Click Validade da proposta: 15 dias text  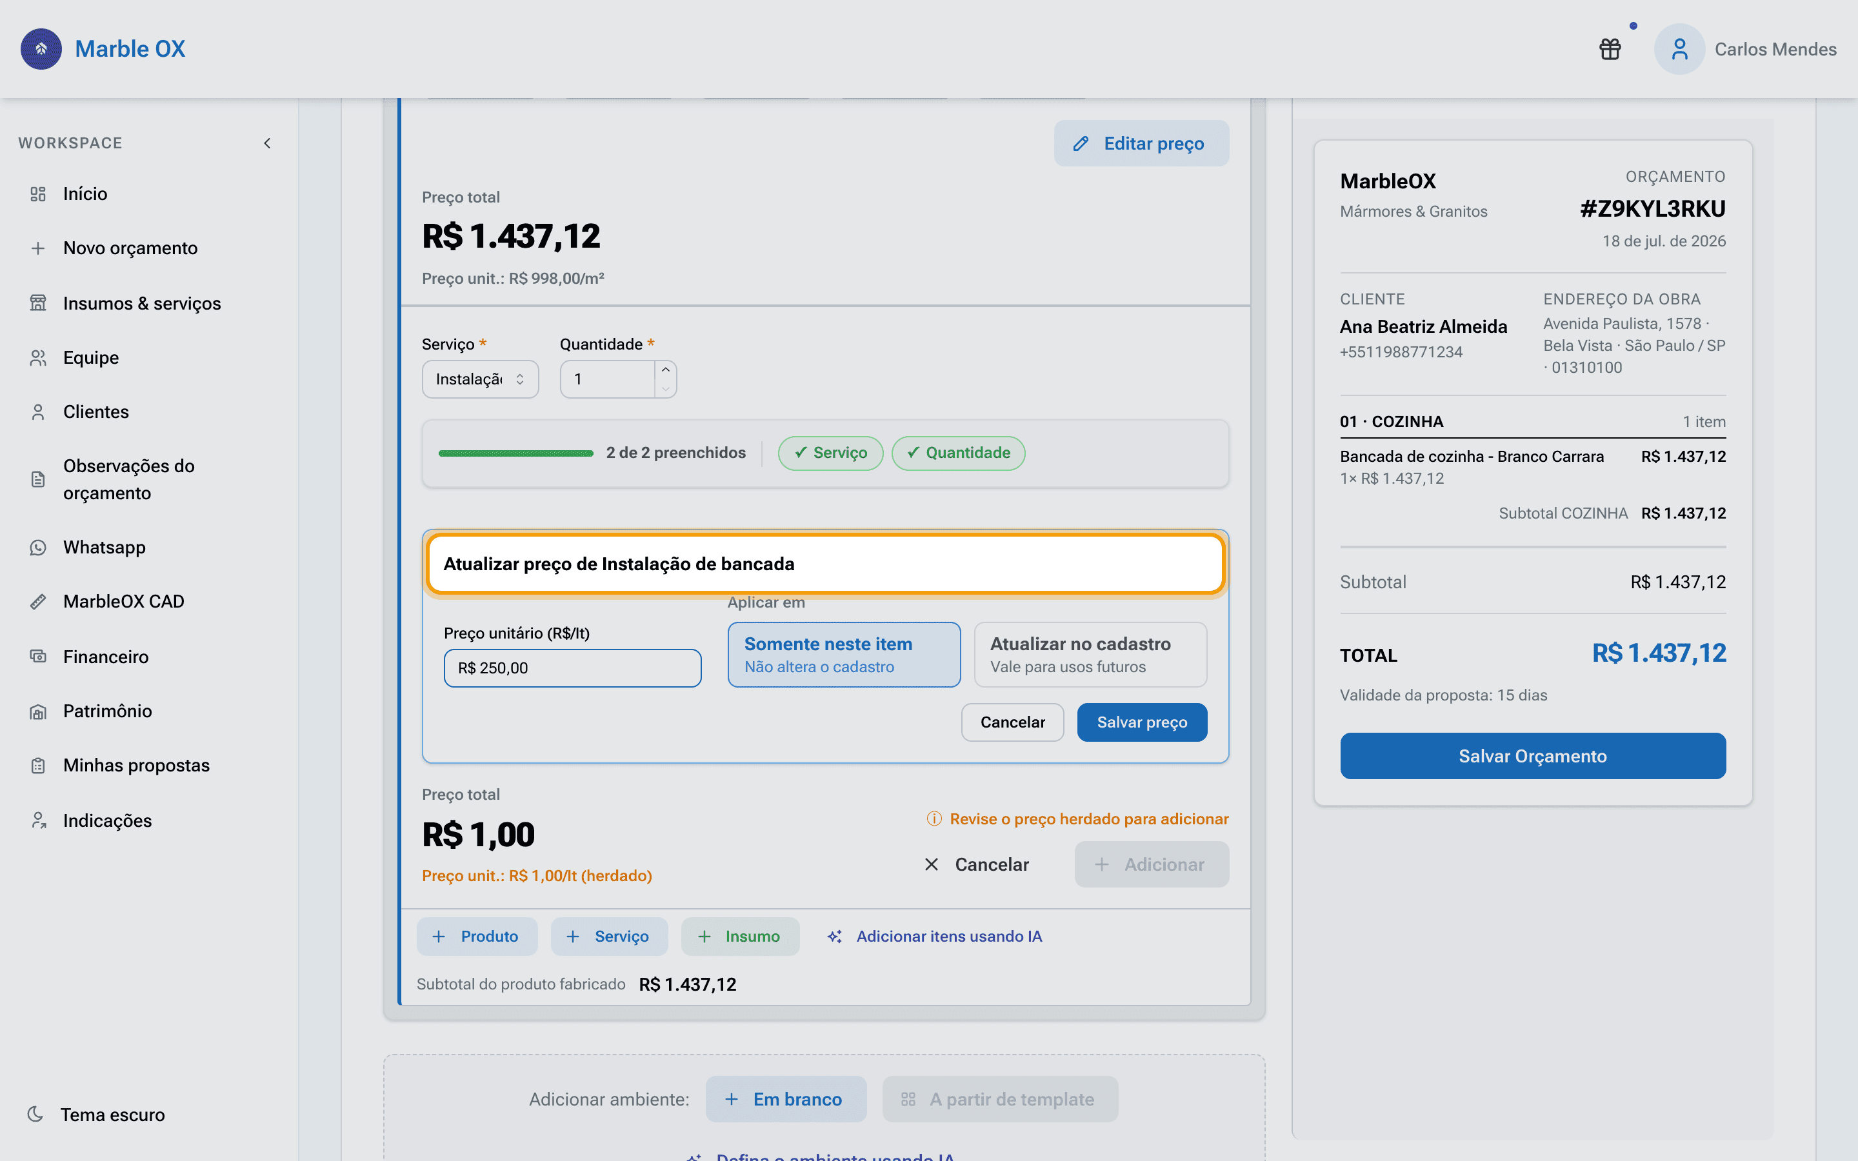(x=1443, y=696)
